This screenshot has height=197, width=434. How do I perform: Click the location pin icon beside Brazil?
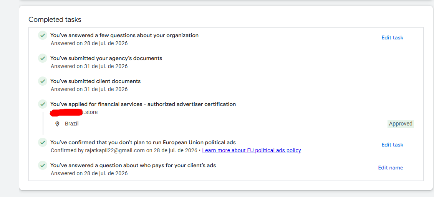pos(57,124)
